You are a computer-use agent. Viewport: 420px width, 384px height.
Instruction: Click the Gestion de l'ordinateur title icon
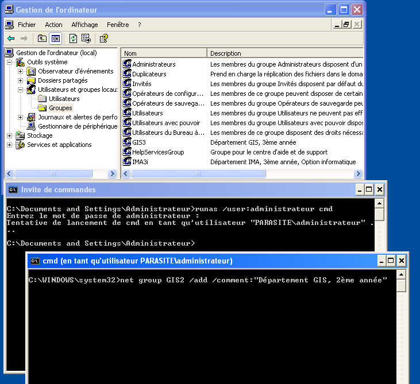click(9, 10)
